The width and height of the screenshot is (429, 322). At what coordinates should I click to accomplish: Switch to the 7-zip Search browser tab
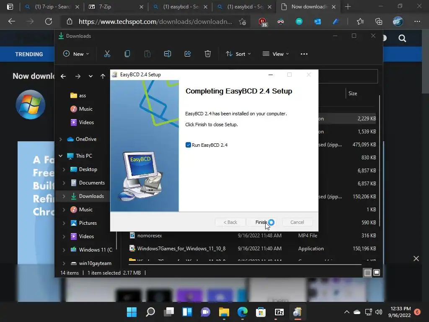coord(52,7)
